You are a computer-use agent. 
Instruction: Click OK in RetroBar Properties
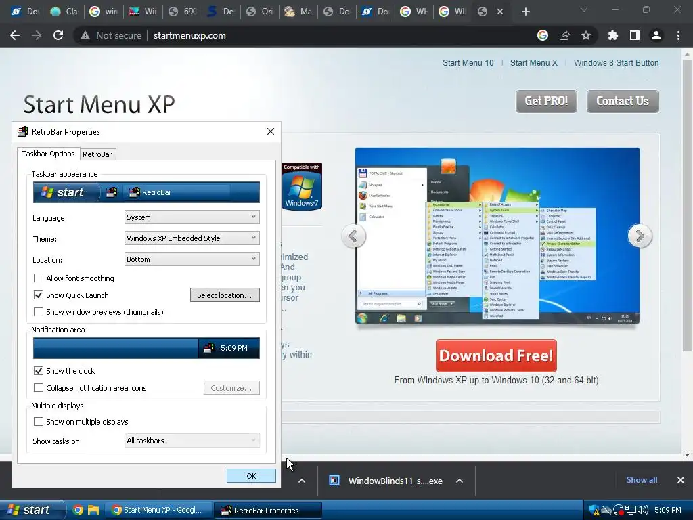(251, 476)
